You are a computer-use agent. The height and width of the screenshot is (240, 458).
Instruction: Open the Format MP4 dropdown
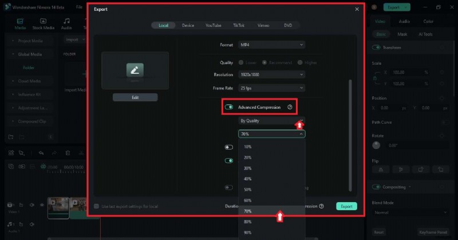(271, 45)
